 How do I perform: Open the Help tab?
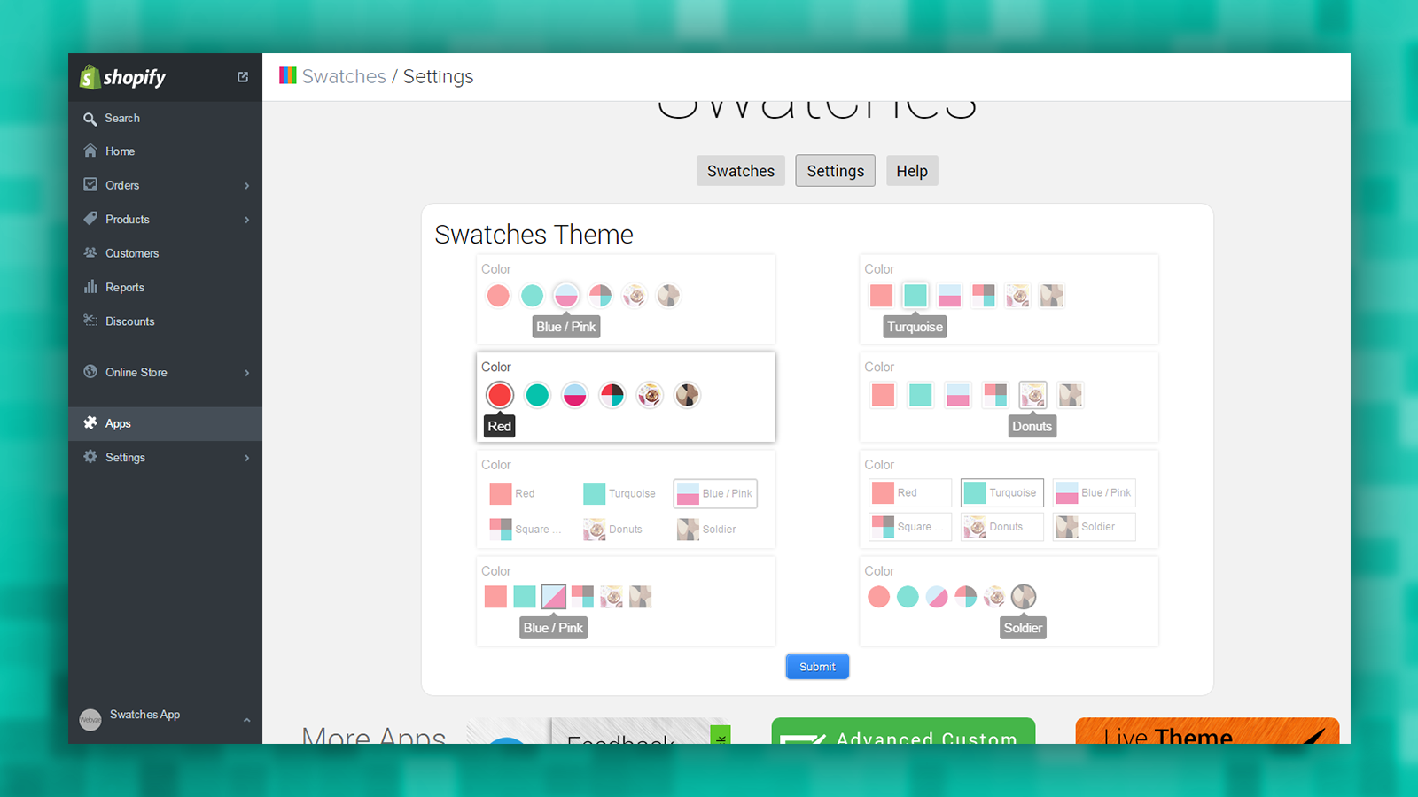(912, 170)
